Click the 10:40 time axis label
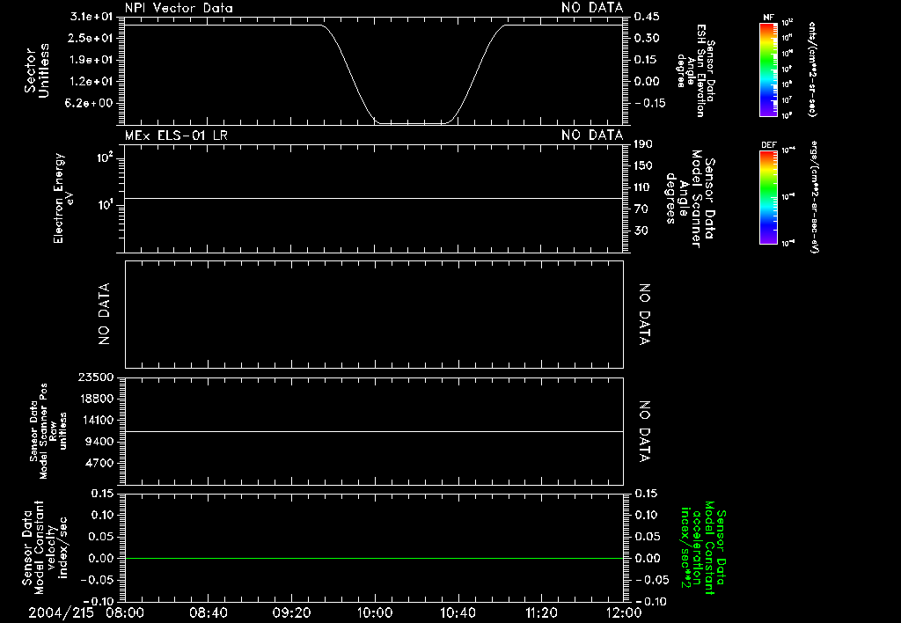 point(458,613)
